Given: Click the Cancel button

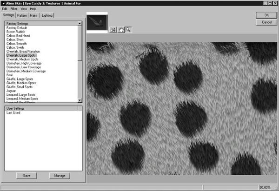Looking at the screenshot, I should click(x=266, y=22).
